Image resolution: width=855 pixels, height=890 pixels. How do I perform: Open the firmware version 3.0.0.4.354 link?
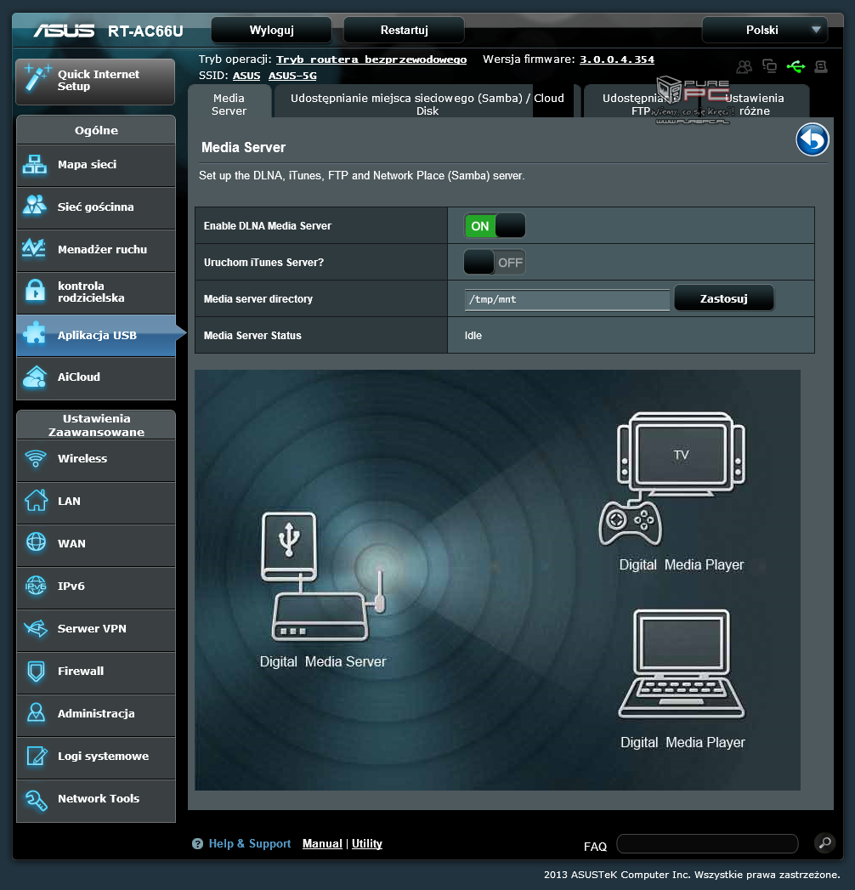coord(617,60)
